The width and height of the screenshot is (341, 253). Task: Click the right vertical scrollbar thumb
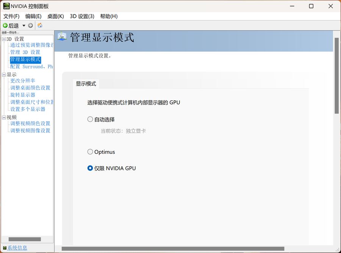337,75
